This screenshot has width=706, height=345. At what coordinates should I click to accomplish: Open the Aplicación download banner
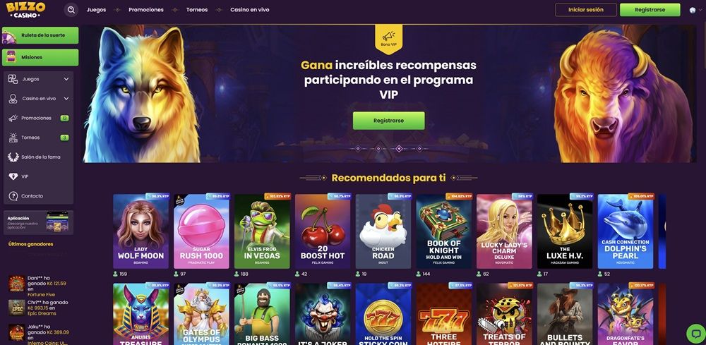tap(38, 222)
